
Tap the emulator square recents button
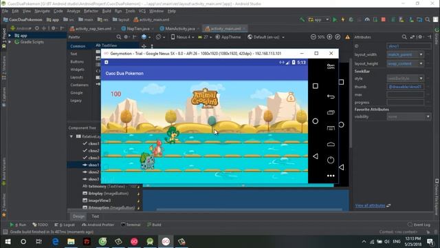click(315, 85)
